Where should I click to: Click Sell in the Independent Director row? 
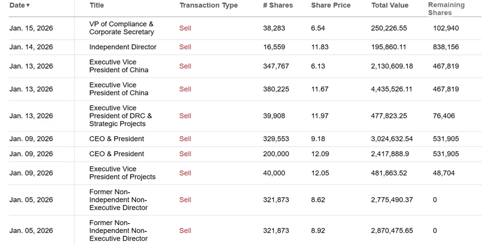click(x=185, y=47)
